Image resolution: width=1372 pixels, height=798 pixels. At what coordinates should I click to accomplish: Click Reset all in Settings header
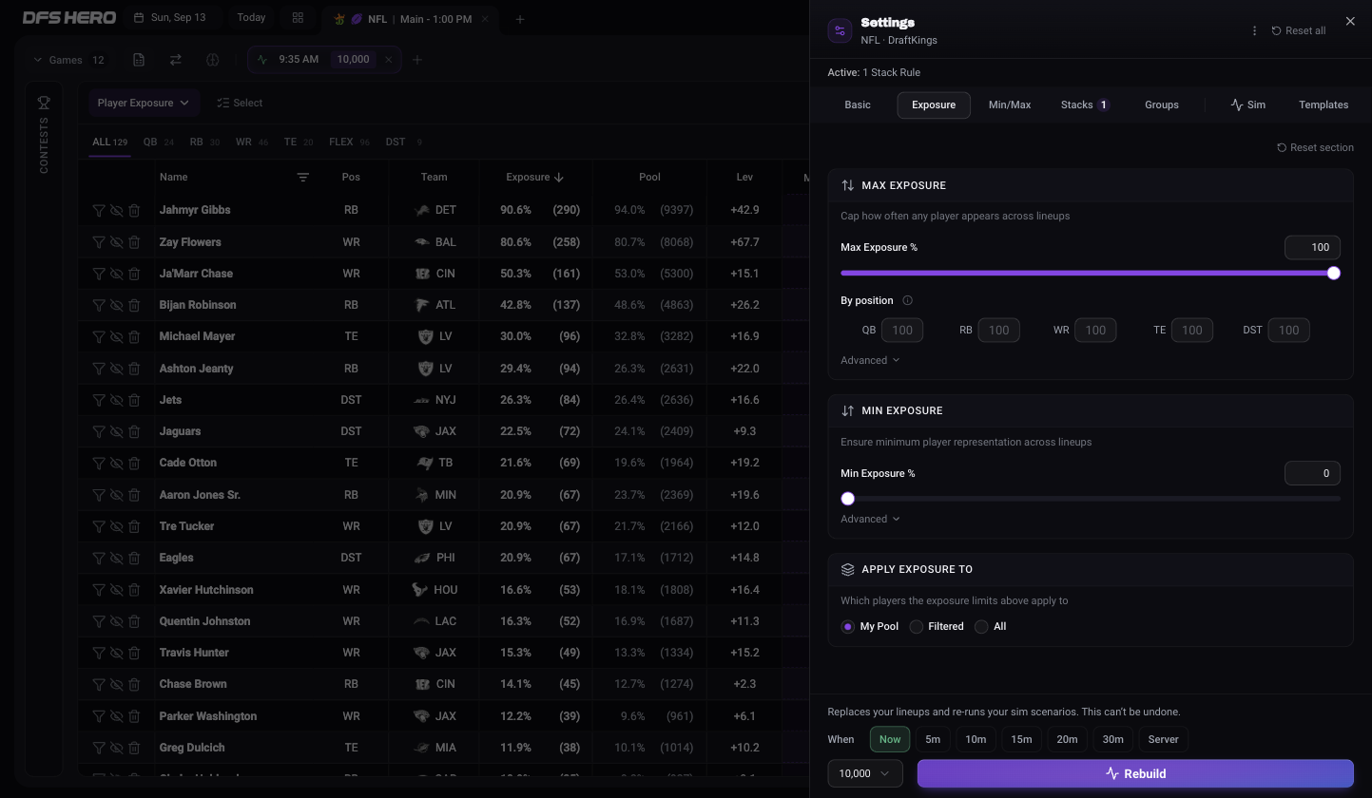pos(1299,30)
